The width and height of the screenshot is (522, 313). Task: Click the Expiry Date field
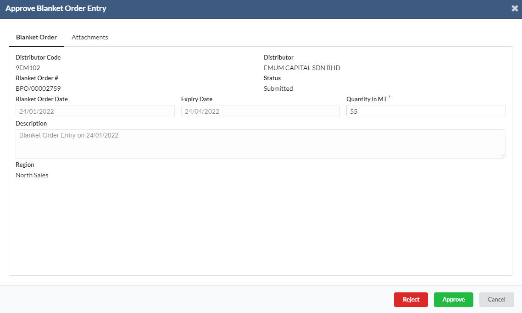pos(261,111)
